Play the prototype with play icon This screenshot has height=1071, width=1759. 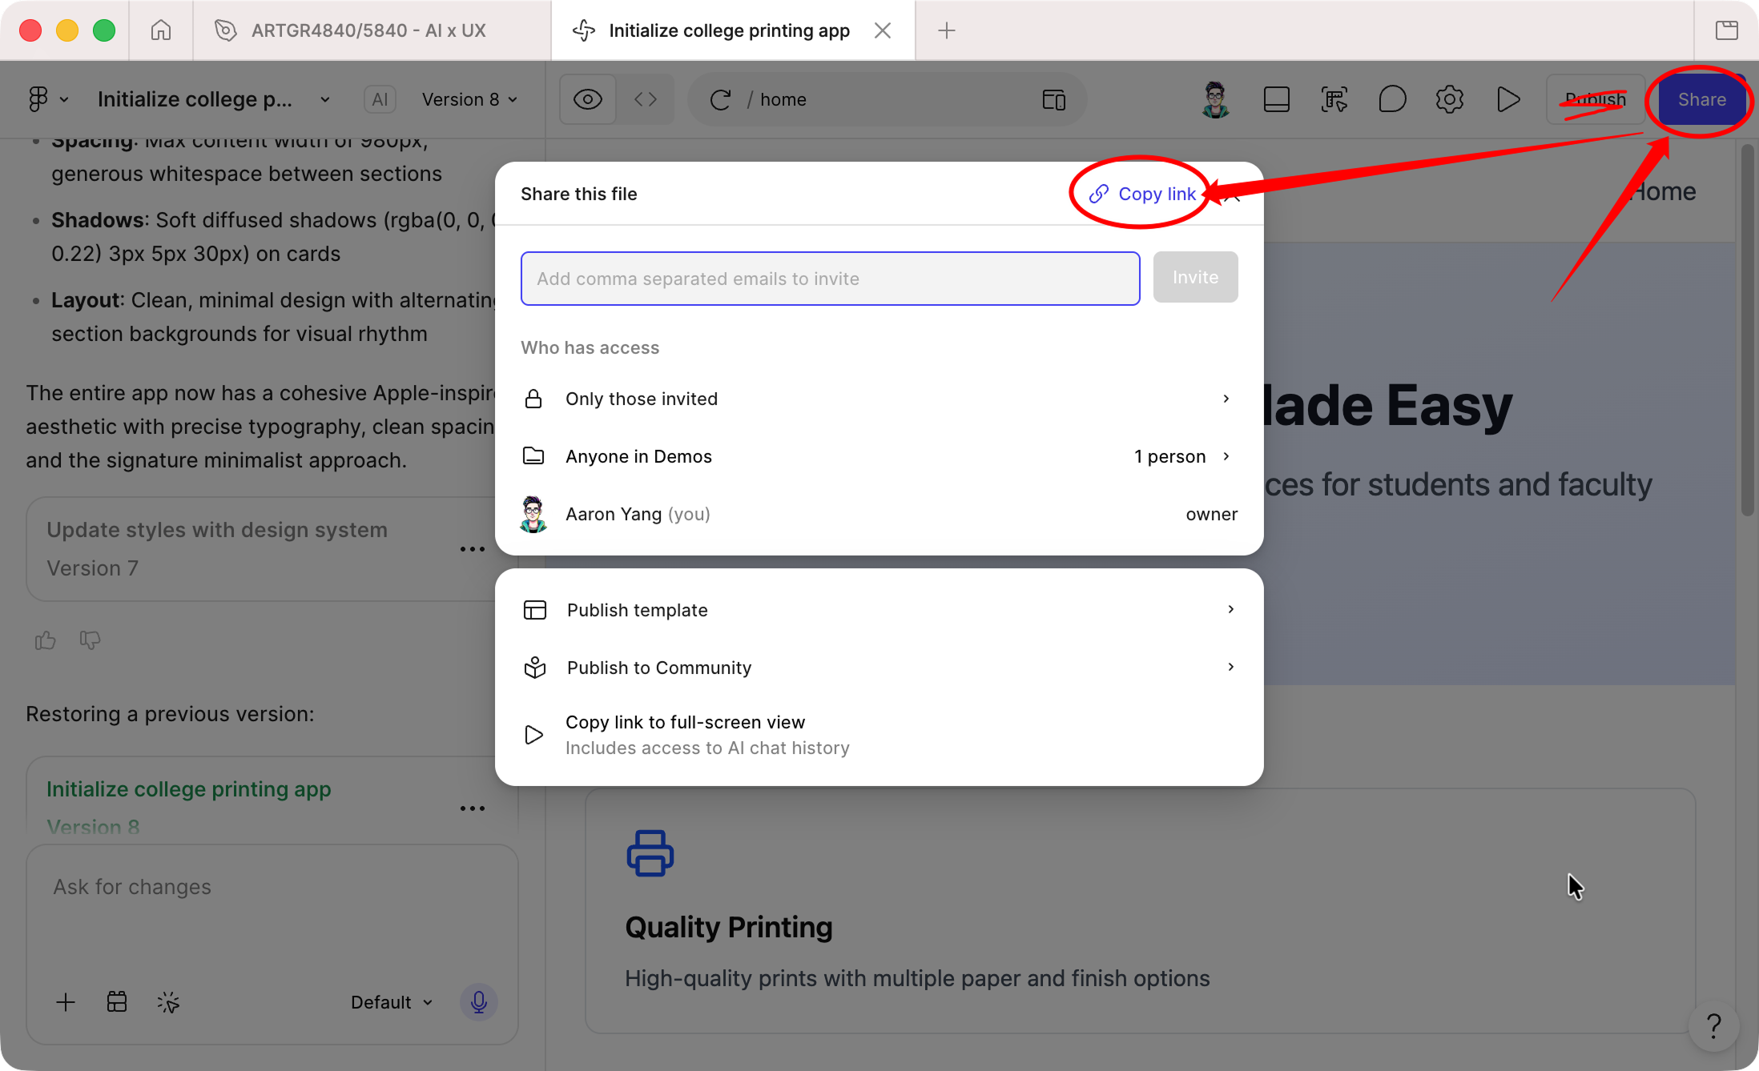[x=1507, y=99]
